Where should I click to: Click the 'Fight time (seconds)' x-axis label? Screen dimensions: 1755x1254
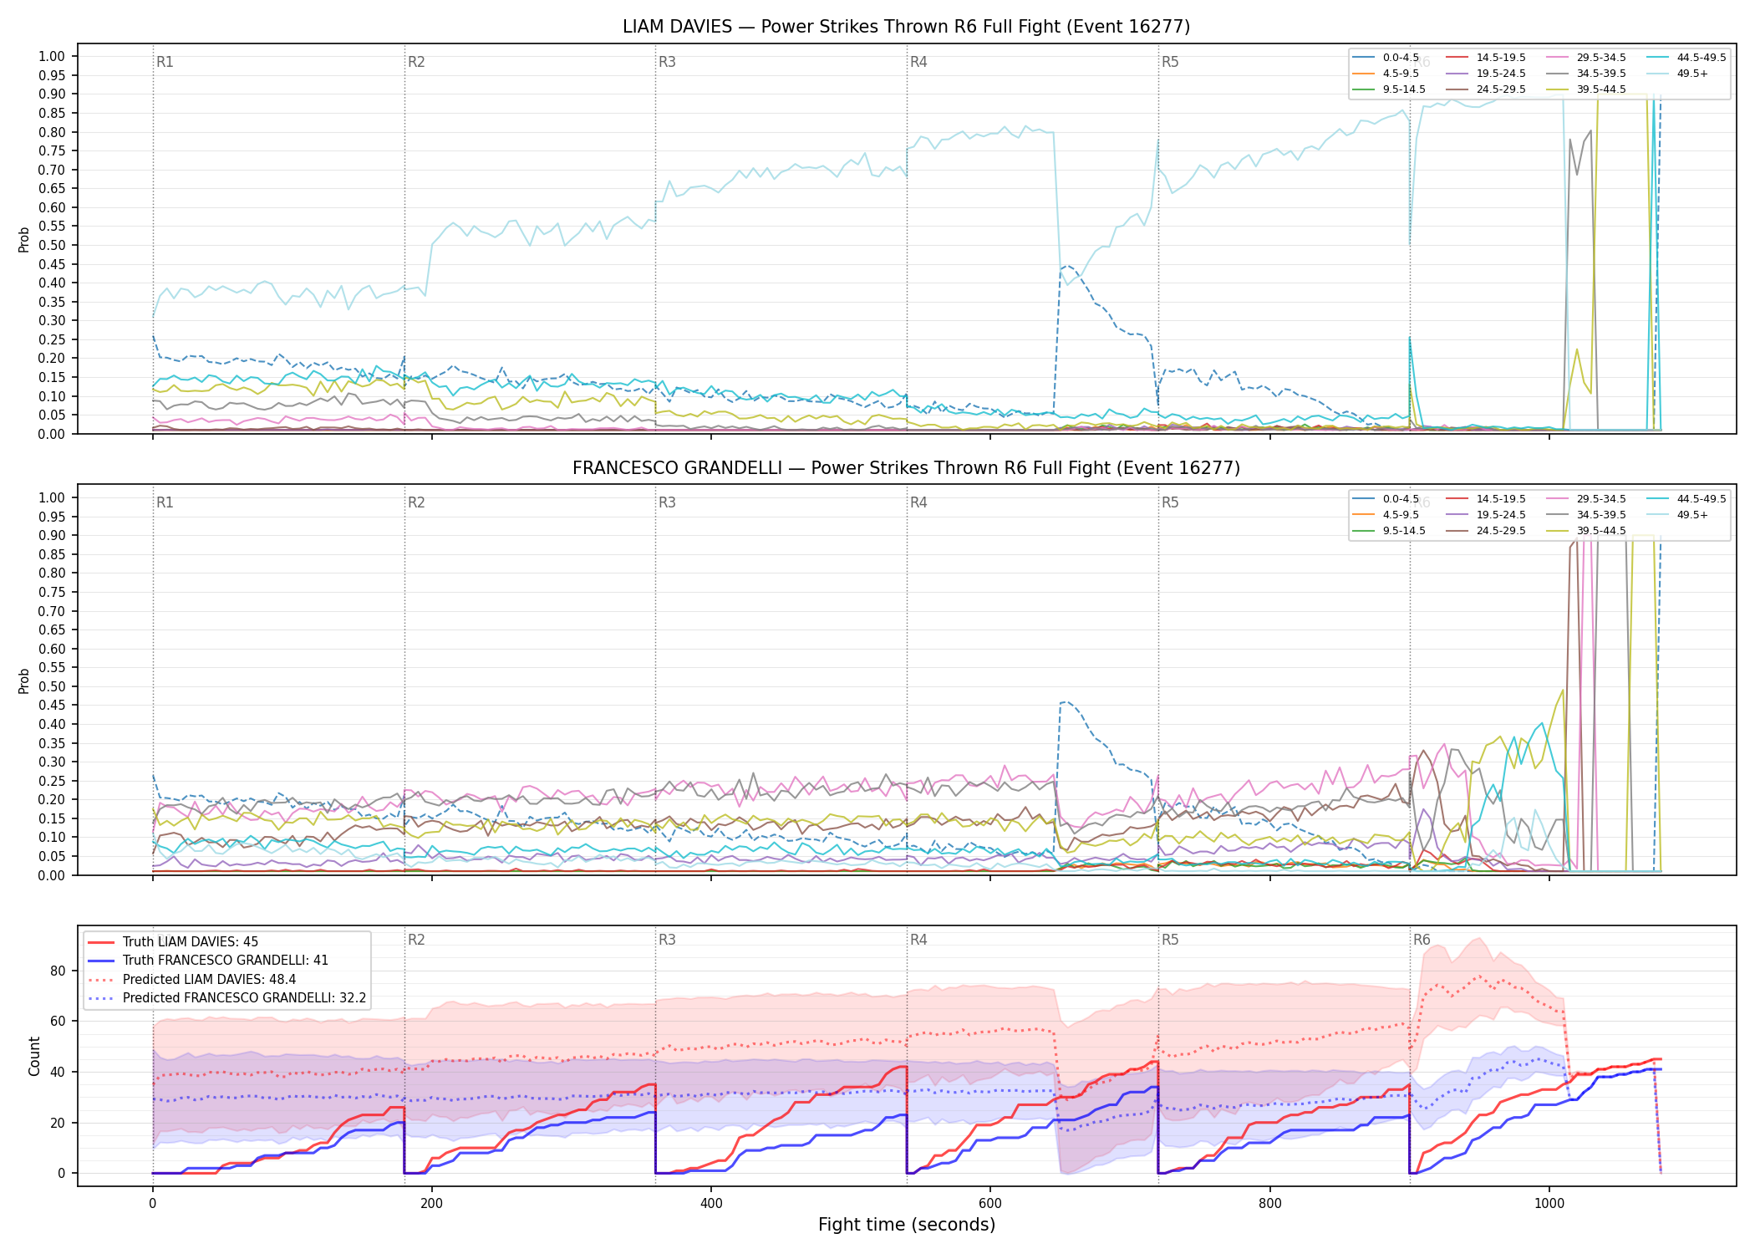[x=907, y=1225]
